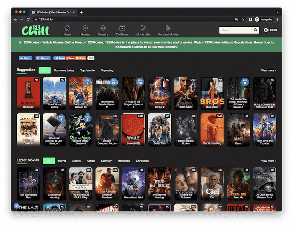The width and height of the screenshot is (293, 226).
Task: Open House of the Dragon poster
Action: click(x=133, y=94)
